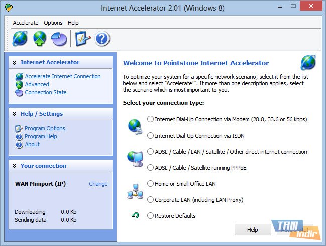Click the Help / Settings panel header title
This screenshot has width=326, height=246.
click(x=42, y=114)
